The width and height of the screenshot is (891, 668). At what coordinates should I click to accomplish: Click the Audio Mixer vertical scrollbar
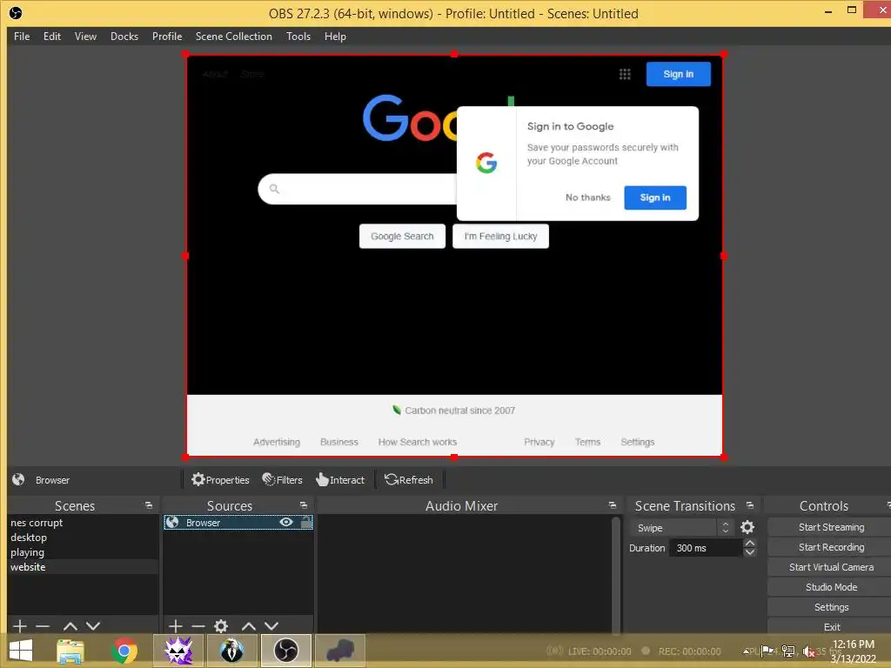click(x=615, y=574)
